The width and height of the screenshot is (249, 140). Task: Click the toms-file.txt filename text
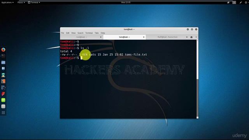point(136,54)
